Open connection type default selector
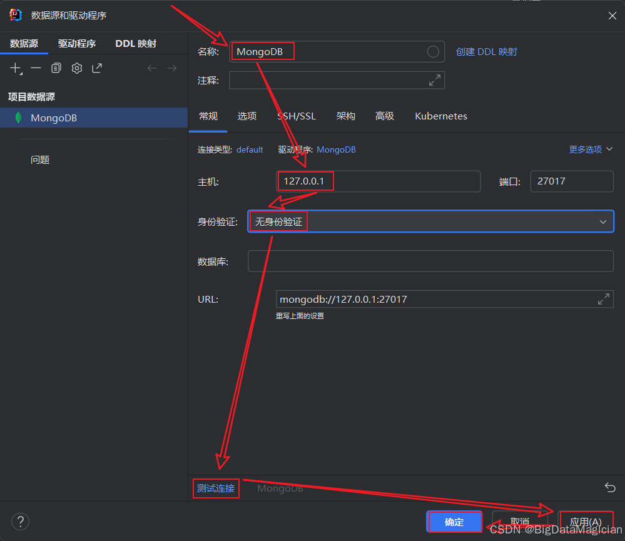The width and height of the screenshot is (625, 541). pyautogui.click(x=250, y=150)
